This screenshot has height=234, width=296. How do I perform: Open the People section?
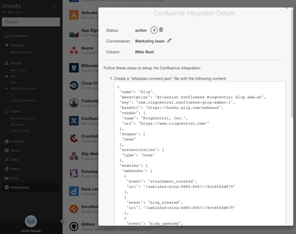[16, 63]
